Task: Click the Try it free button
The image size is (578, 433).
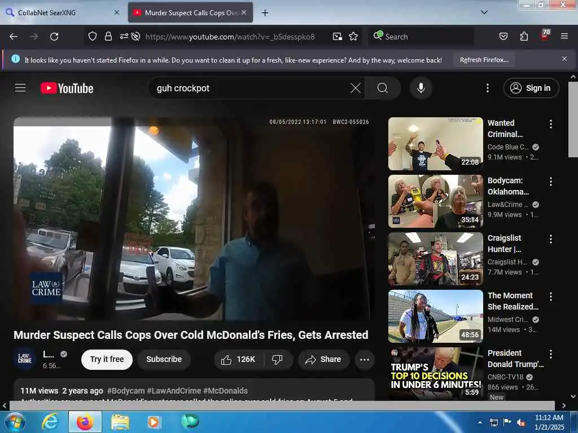Action: [107, 359]
